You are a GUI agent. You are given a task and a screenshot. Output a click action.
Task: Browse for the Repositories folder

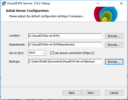point(114,45)
